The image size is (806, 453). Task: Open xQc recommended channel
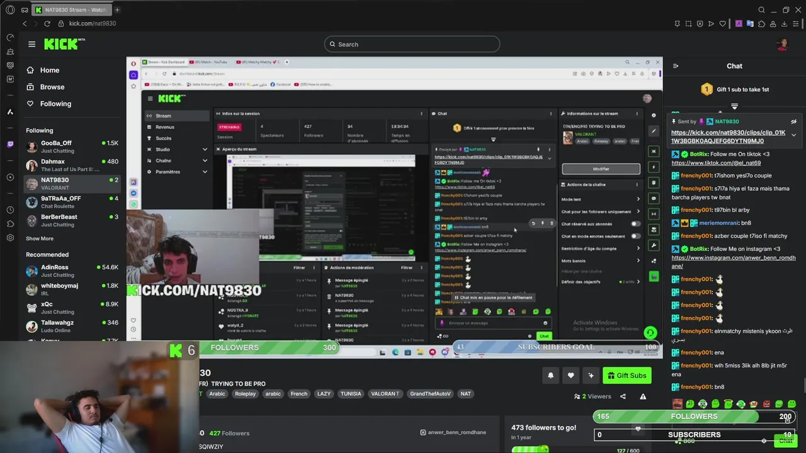pos(72,308)
